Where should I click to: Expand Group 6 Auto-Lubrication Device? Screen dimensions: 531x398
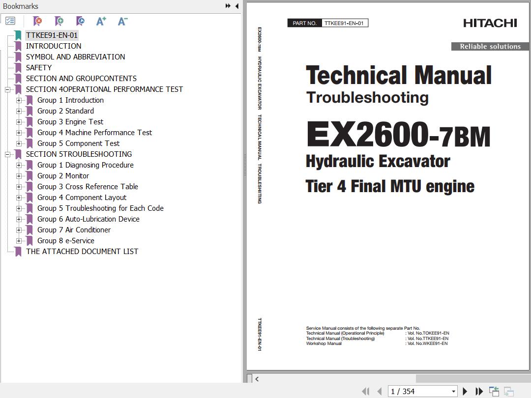click(19, 220)
